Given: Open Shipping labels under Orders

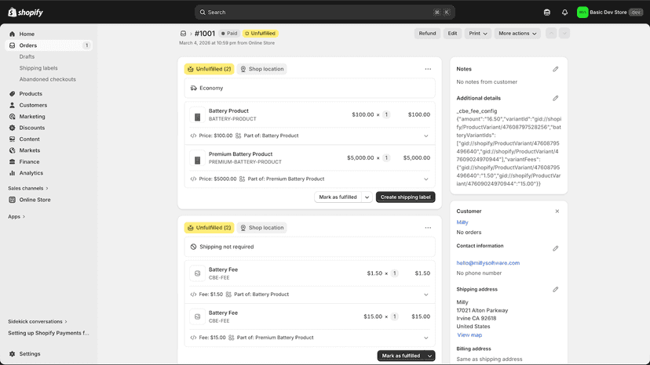Looking at the screenshot, I should tap(38, 68).
